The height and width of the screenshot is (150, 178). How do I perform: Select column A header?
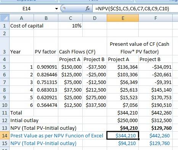[21, 18]
